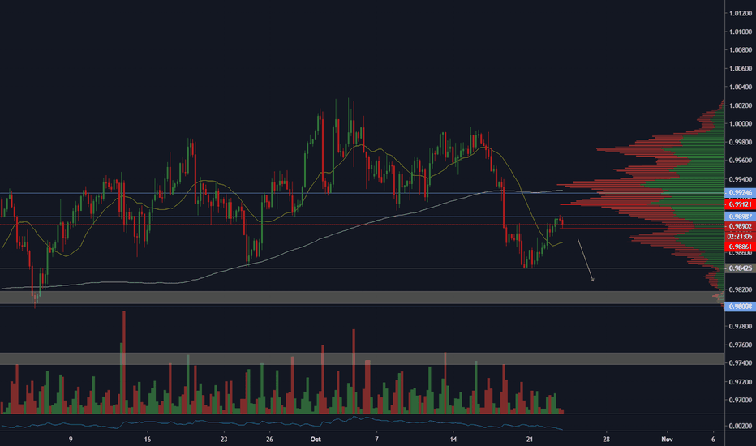This screenshot has height=446, width=756.
Task: Click the 16 date label on time axis
Action: 147,440
